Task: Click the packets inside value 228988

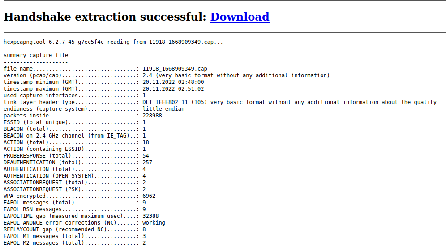Action: coord(152,116)
